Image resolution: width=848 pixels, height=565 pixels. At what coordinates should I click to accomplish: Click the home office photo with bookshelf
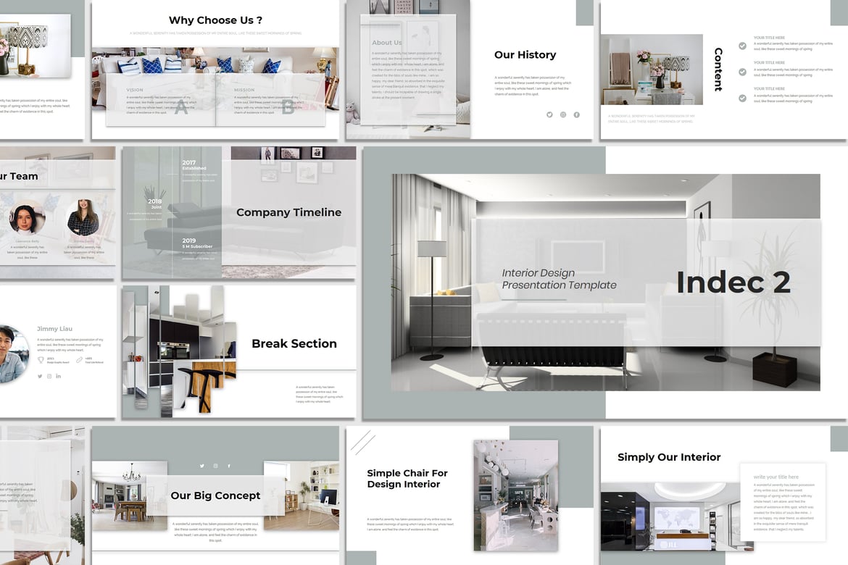(x=302, y=495)
